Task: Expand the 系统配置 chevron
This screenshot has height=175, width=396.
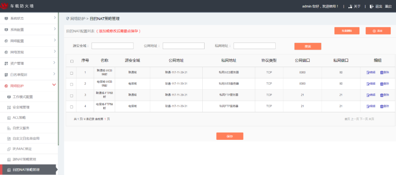Action: (x=55, y=29)
